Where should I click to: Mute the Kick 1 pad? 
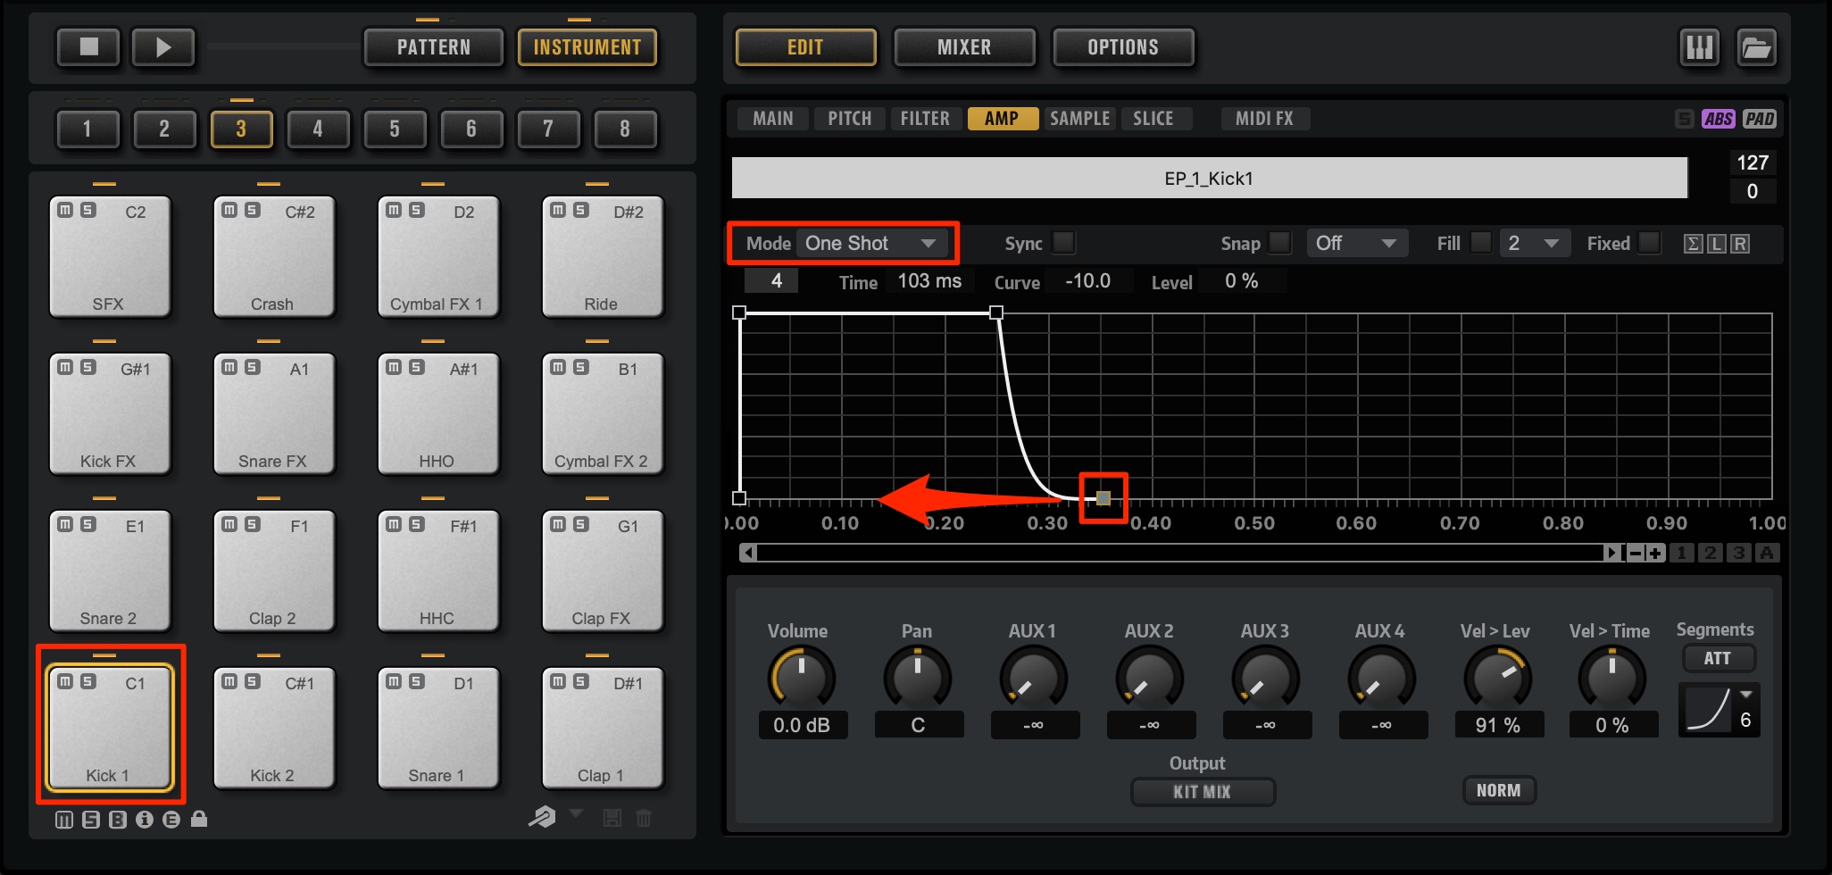point(65,681)
